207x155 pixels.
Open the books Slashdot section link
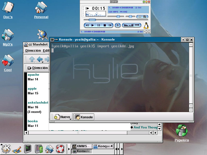pyautogui.click(x=33, y=121)
